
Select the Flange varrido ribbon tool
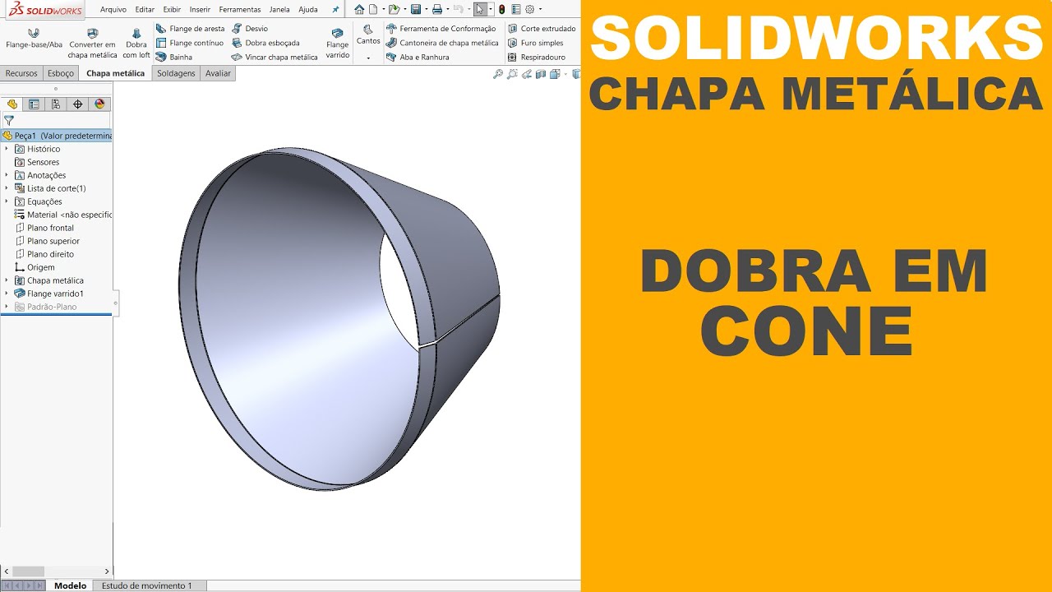[338, 44]
